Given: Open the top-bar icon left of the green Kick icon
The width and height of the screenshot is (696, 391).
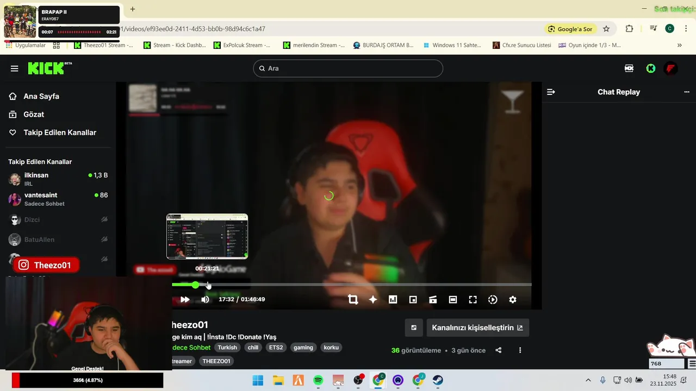Looking at the screenshot, I should [629, 68].
